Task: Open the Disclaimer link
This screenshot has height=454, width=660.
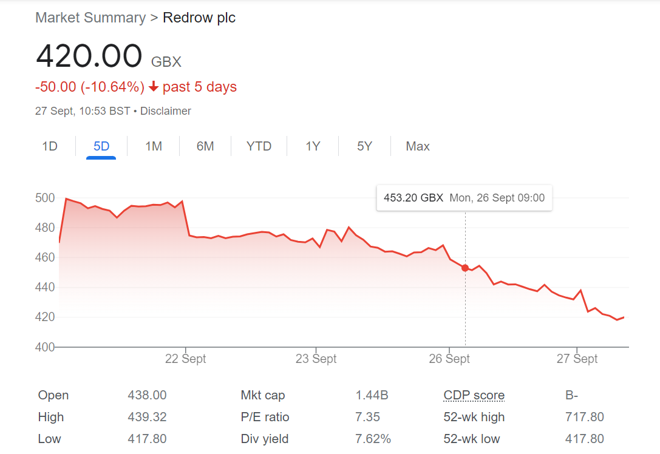Action: [166, 111]
